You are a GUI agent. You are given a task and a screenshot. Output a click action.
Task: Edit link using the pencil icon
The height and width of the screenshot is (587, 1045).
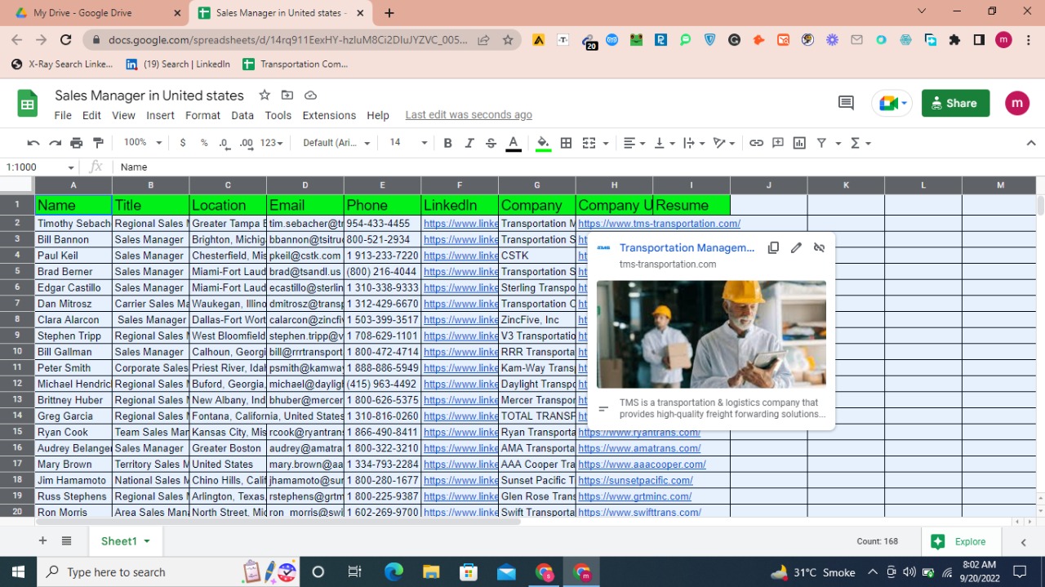(x=796, y=248)
